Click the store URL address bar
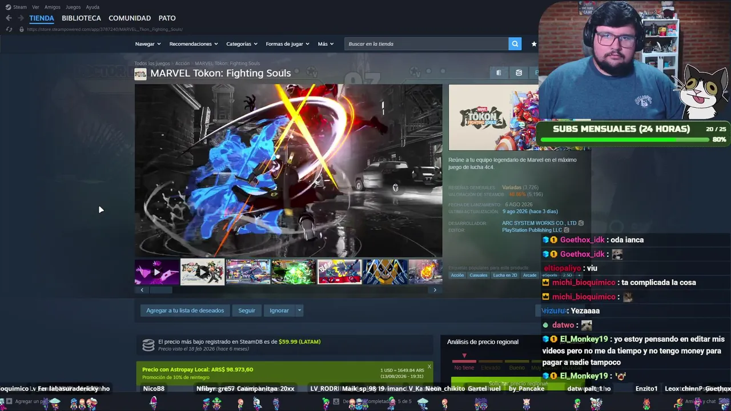The image size is (731, 411). pos(105,29)
